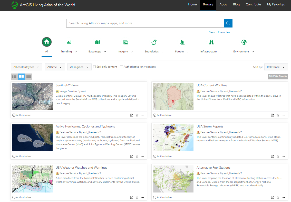Enable Authoritative-only content checkbox
The width and height of the screenshot is (291, 202).
pyautogui.click(x=122, y=67)
